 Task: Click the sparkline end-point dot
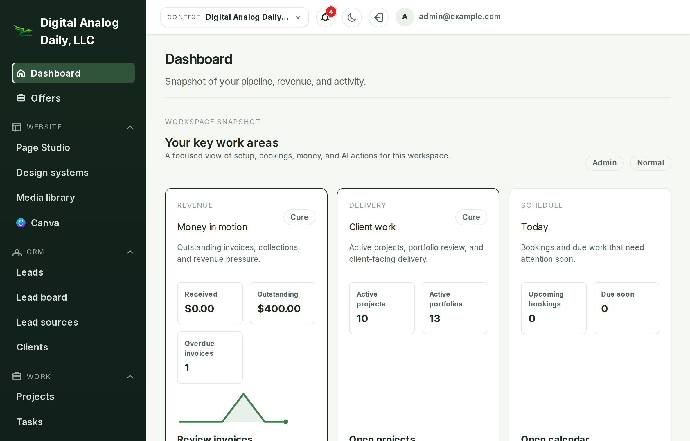click(x=286, y=422)
